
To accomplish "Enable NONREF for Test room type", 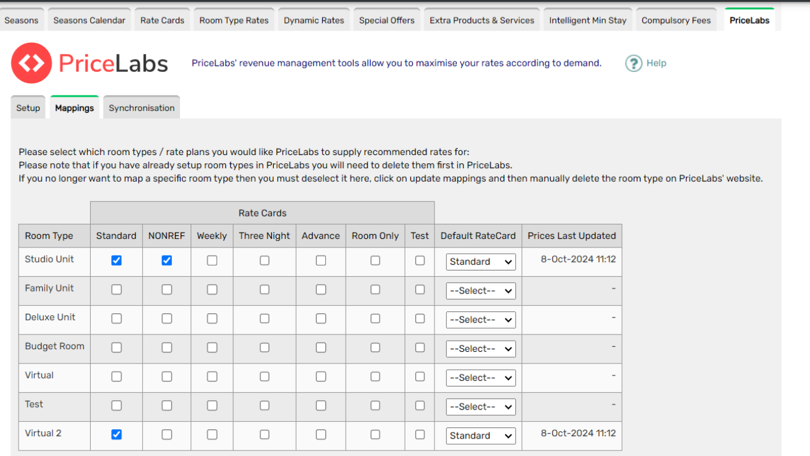I will tap(166, 406).
